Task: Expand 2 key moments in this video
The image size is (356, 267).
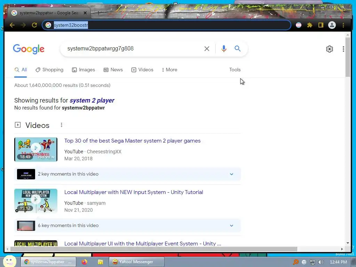Action: click(128, 174)
